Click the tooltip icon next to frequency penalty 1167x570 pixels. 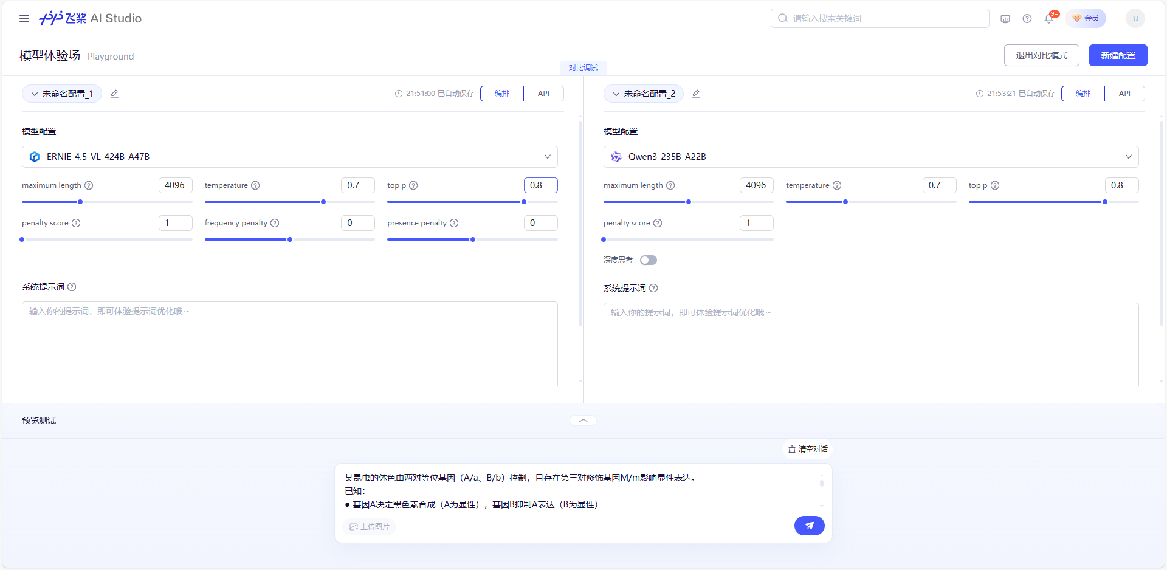point(275,223)
